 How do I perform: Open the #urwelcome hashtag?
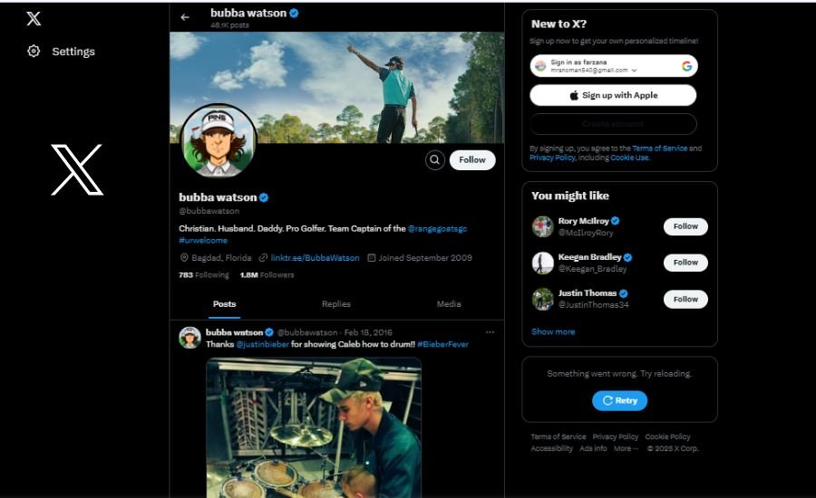(x=203, y=241)
